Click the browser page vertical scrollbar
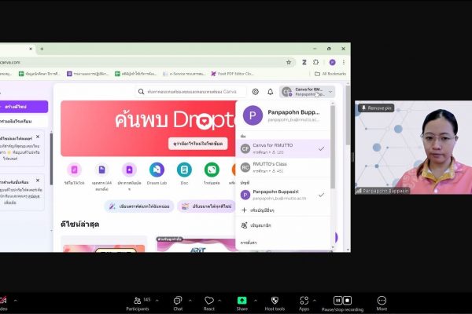This screenshot has height=314, width=472. pos(348,114)
